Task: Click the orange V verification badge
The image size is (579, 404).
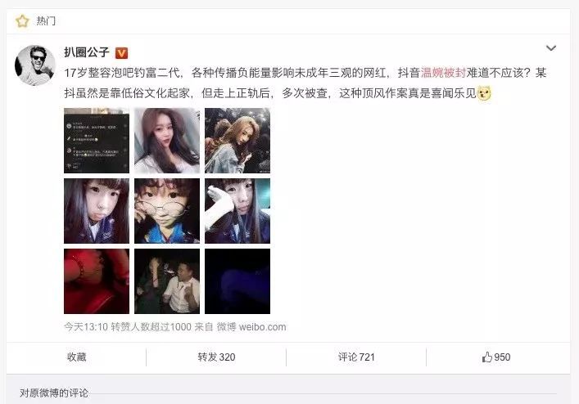Action: (121, 53)
